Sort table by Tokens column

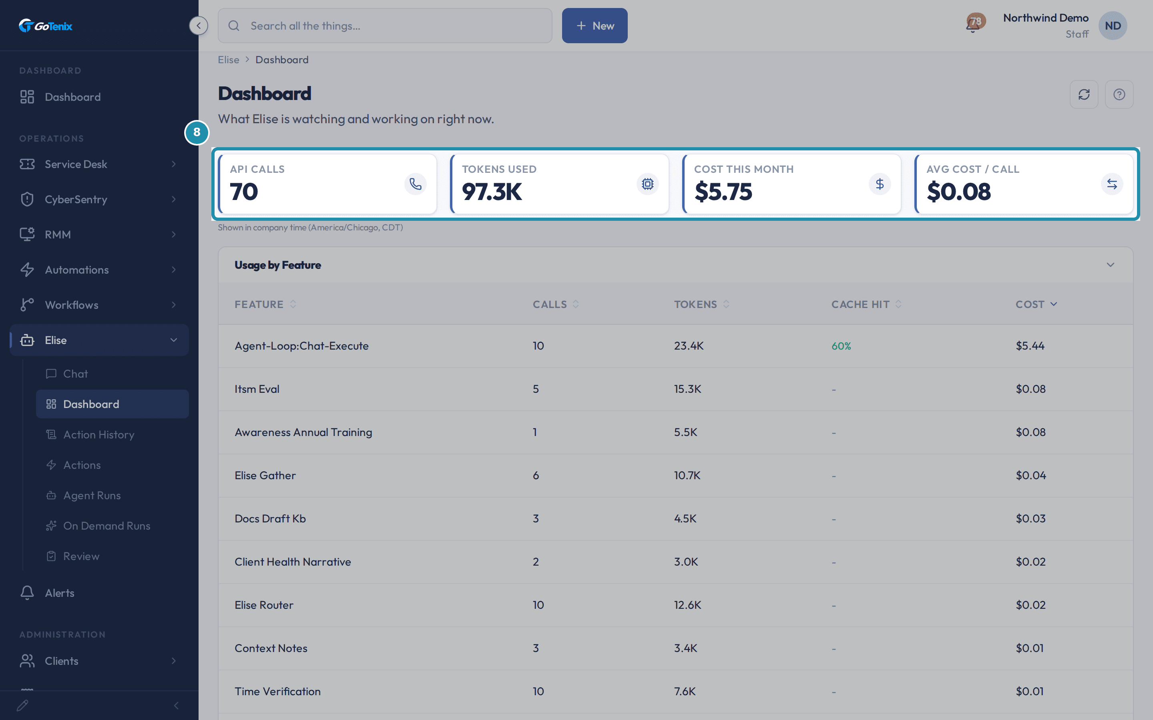click(x=701, y=304)
